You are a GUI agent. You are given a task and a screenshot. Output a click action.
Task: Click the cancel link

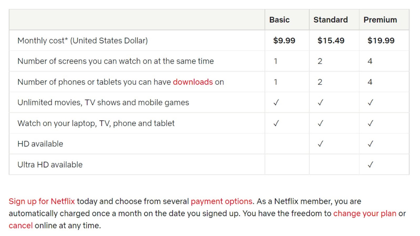point(21,226)
